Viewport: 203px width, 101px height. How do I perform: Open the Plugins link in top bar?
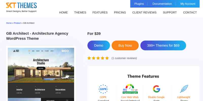pos(139,4)
